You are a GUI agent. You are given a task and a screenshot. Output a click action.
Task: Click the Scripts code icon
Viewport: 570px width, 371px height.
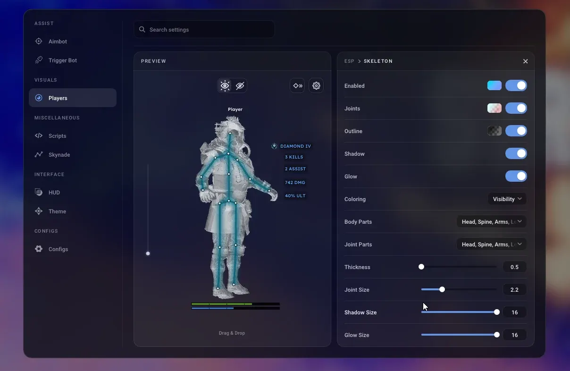click(x=39, y=136)
